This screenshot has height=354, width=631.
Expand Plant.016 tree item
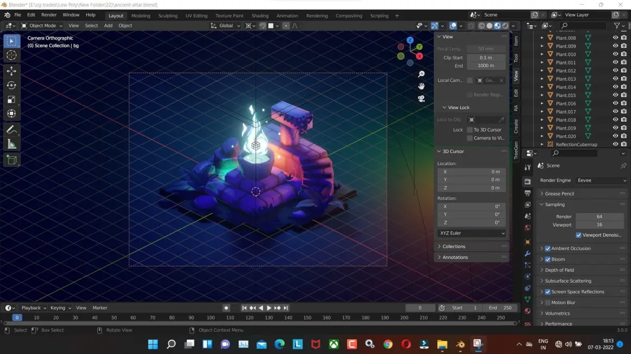click(542, 103)
